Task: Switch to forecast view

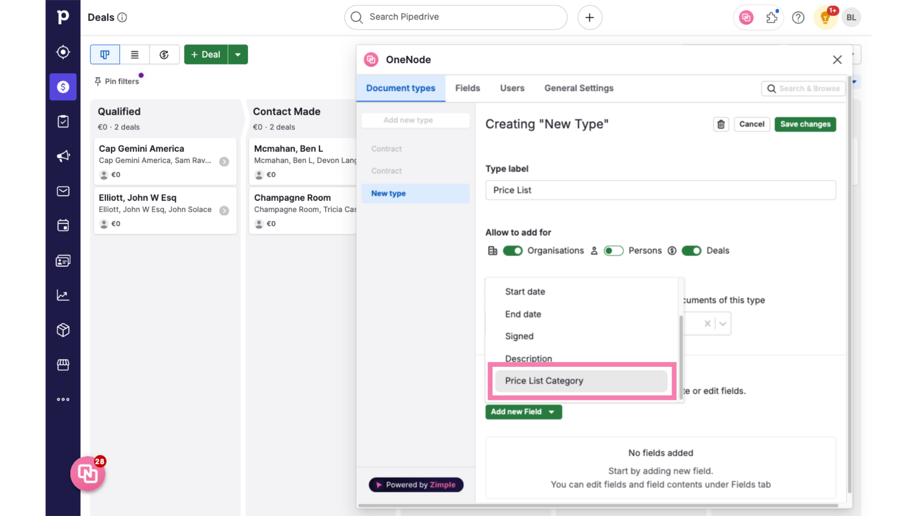Action: coord(164,54)
